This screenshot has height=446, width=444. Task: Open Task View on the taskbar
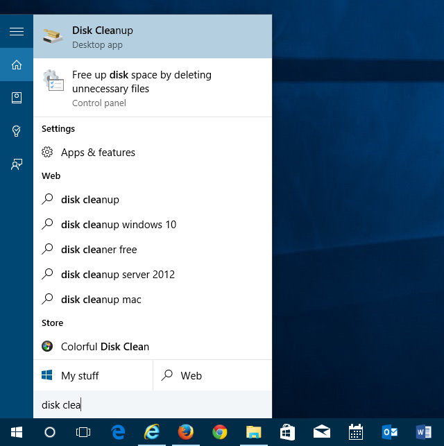pos(83,432)
